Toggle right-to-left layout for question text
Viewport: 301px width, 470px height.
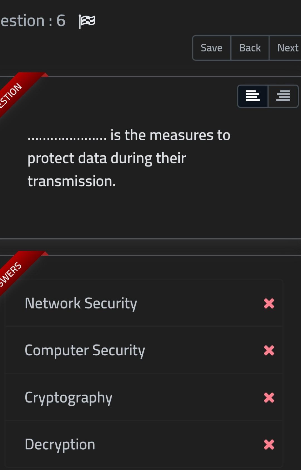283,96
